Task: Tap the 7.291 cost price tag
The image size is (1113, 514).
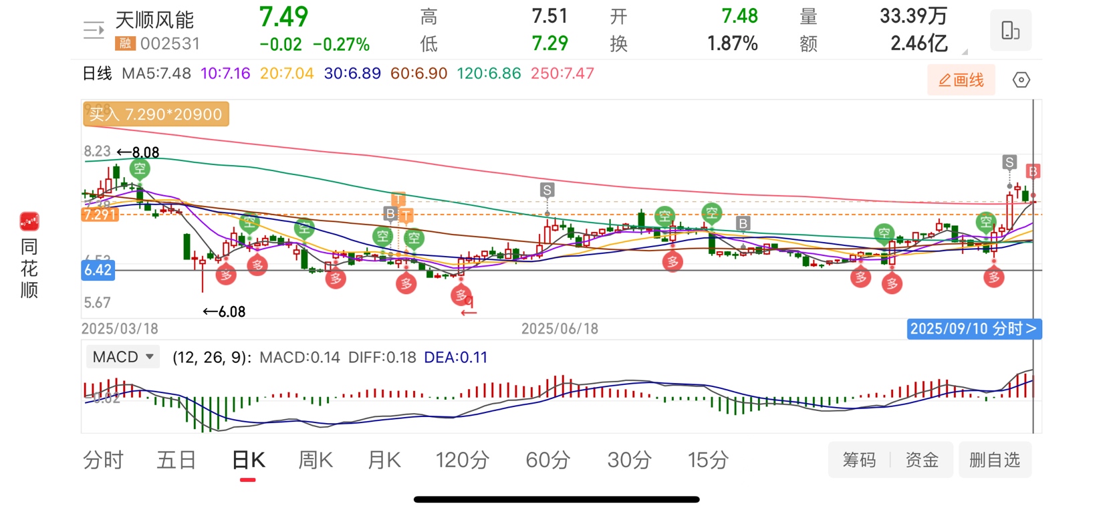Action: [x=100, y=215]
